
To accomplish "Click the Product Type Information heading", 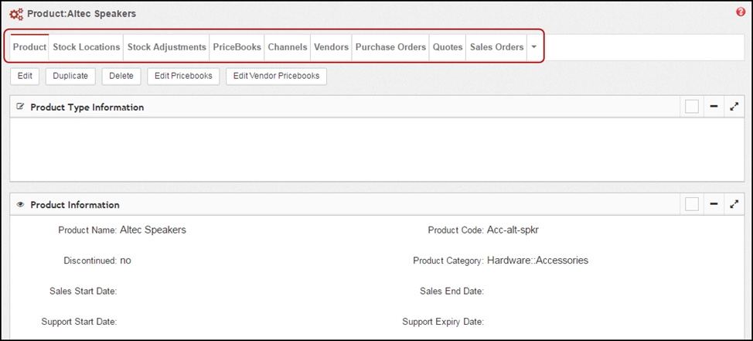I will click(87, 107).
